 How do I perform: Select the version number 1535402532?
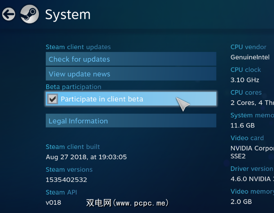tap(66, 179)
